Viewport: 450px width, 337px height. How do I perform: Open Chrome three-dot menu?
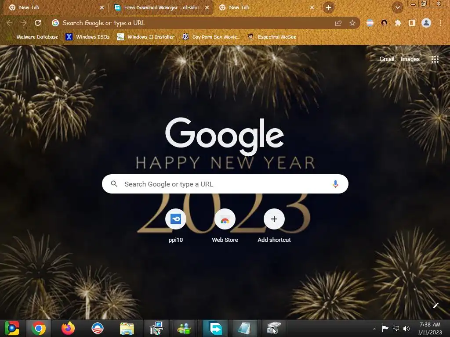point(440,23)
